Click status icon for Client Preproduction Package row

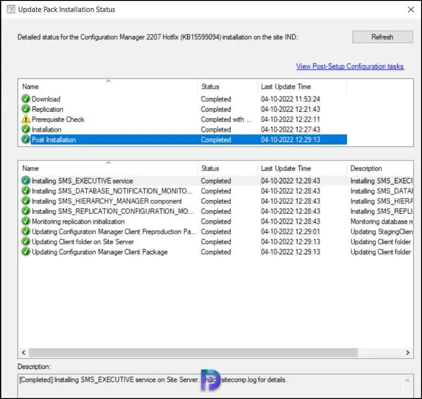tap(26, 231)
